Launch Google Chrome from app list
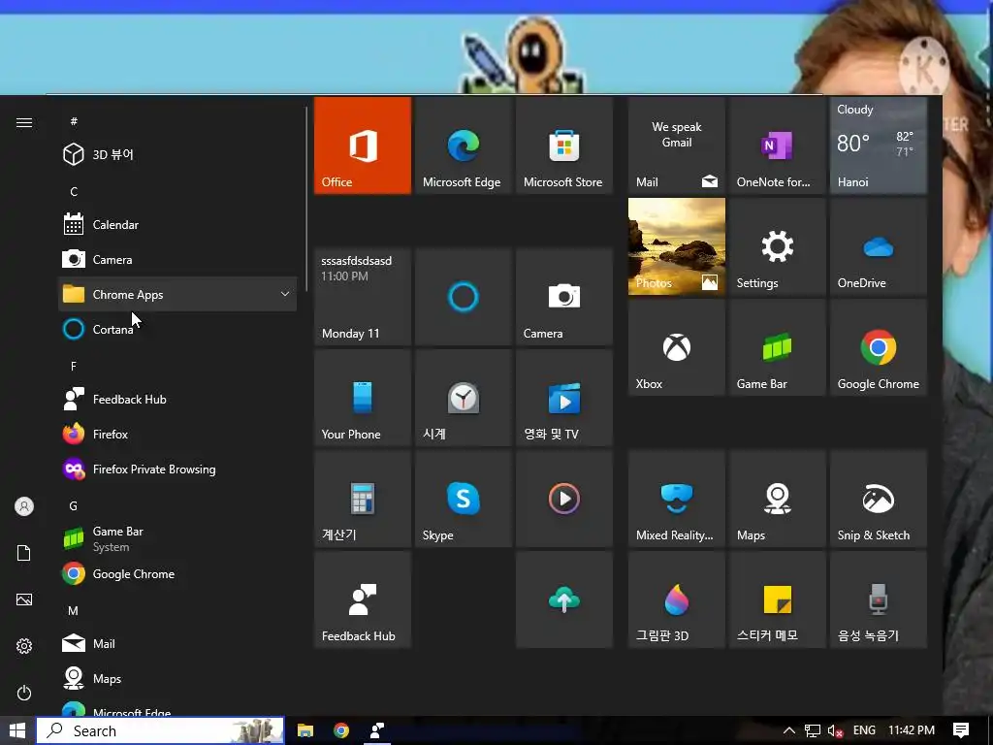Image resolution: width=993 pixels, height=745 pixels. [177, 573]
